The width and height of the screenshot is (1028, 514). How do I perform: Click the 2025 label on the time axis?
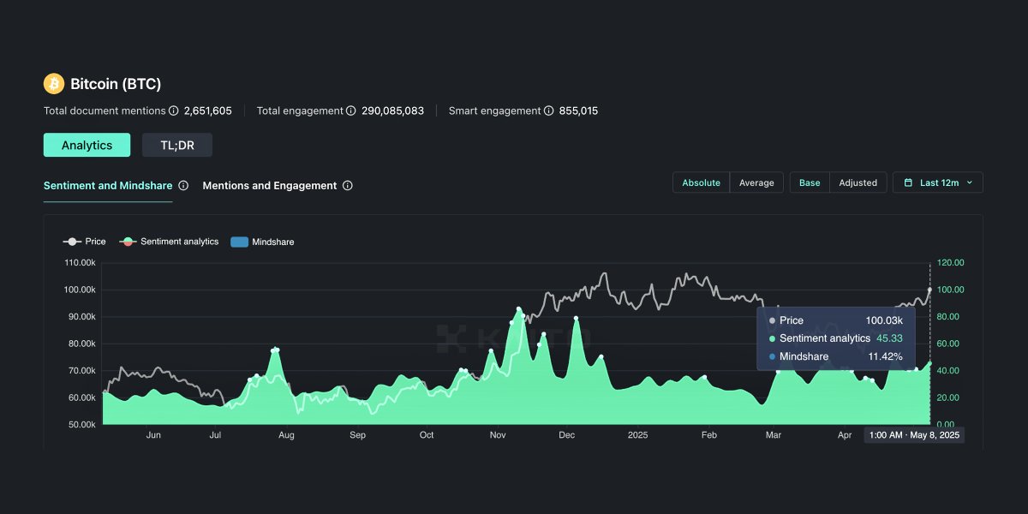(x=638, y=435)
